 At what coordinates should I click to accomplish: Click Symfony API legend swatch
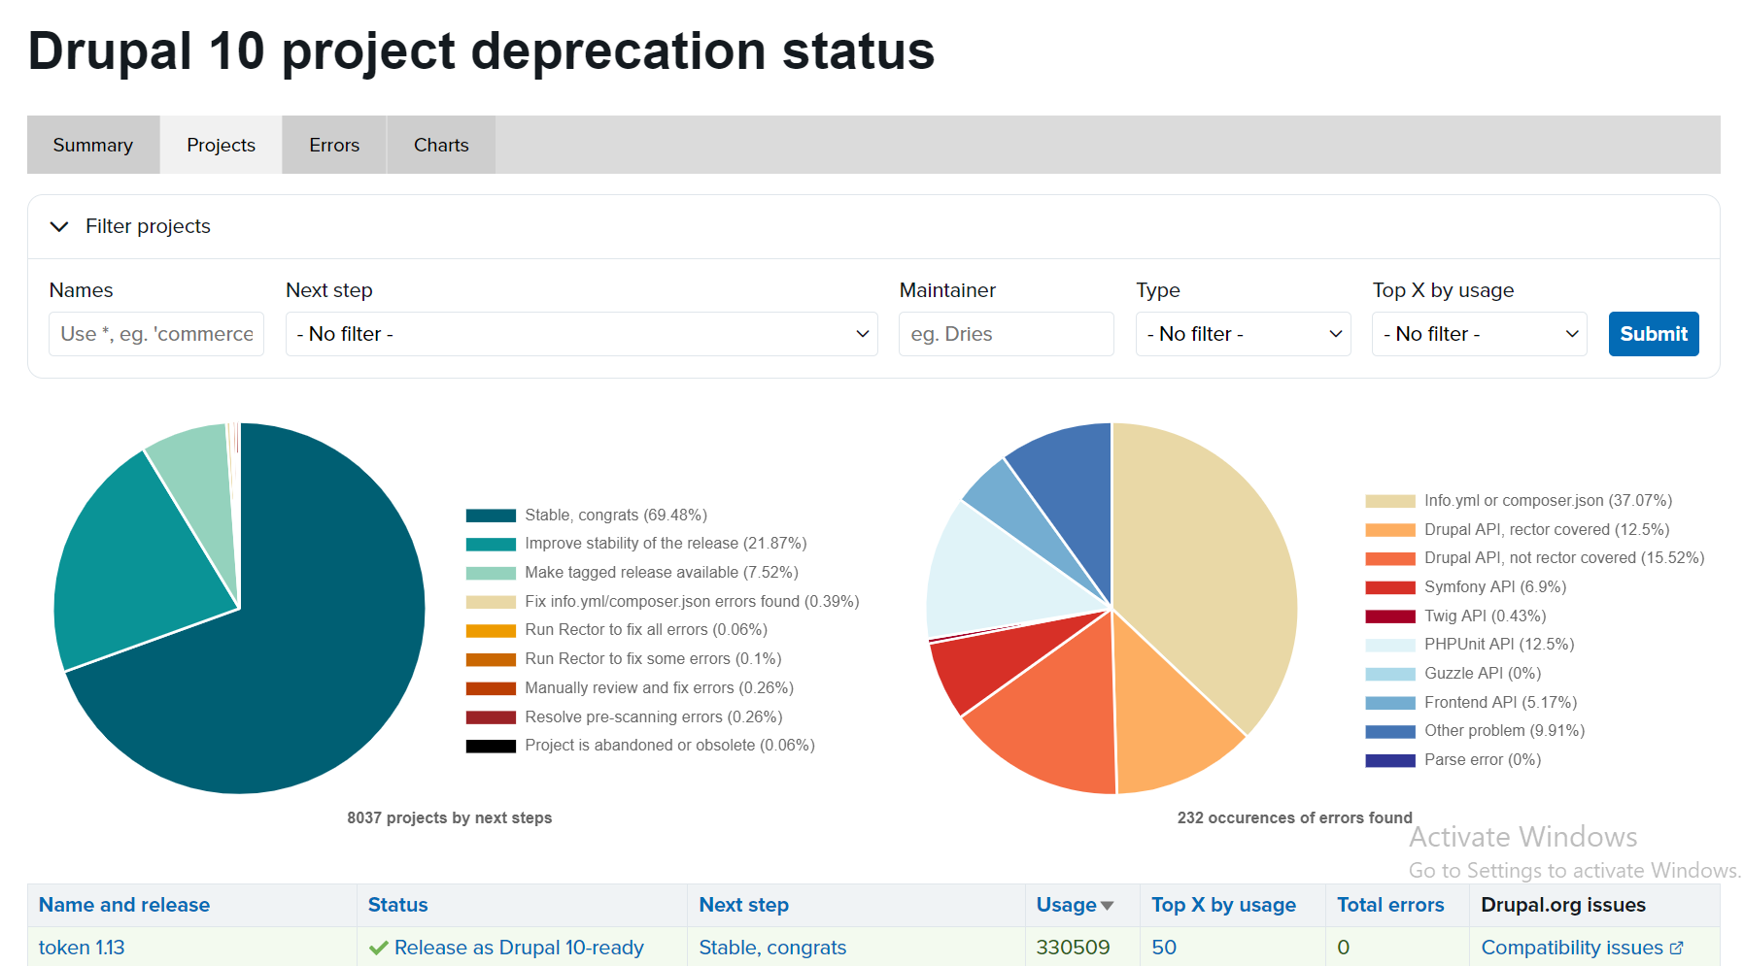pyautogui.click(x=1390, y=587)
